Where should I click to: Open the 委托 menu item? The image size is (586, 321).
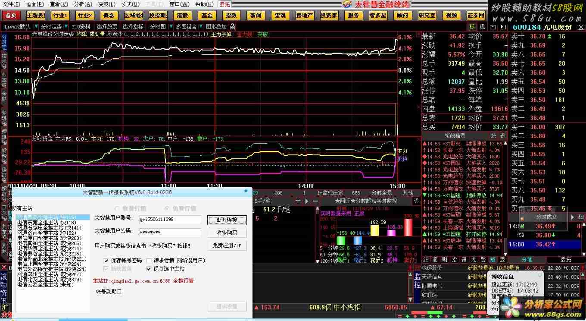224,4
